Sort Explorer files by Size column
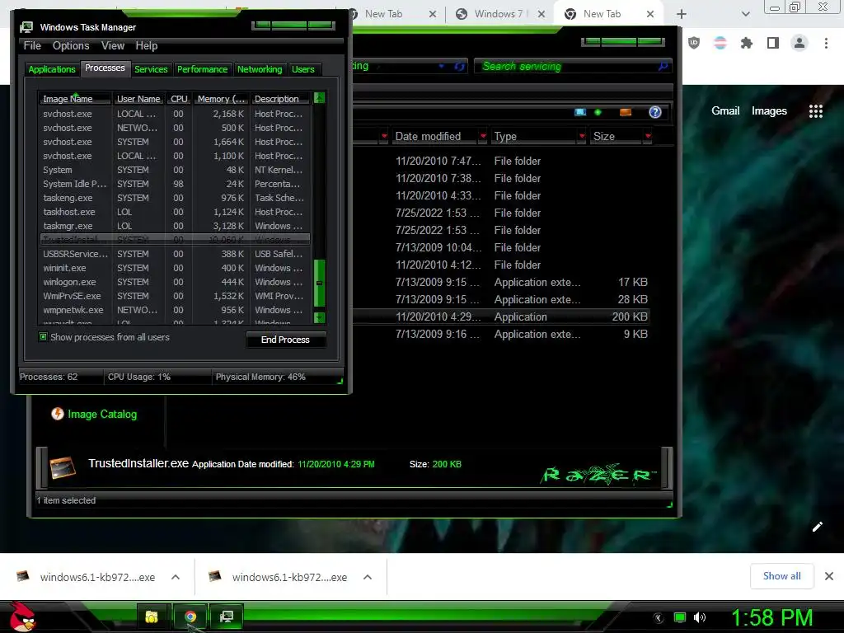 click(604, 136)
